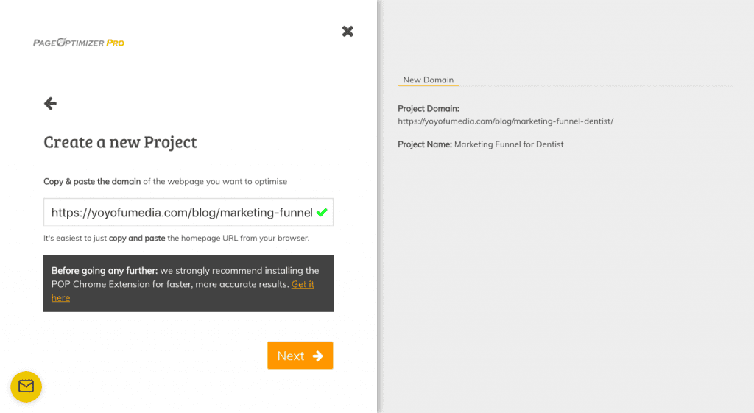Click the green checkmark in the domain field
The image size is (754, 413).
tap(322, 212)
